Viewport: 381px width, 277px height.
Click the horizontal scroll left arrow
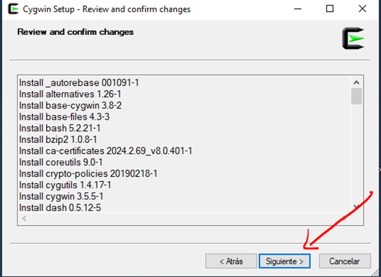coord(24,218)
